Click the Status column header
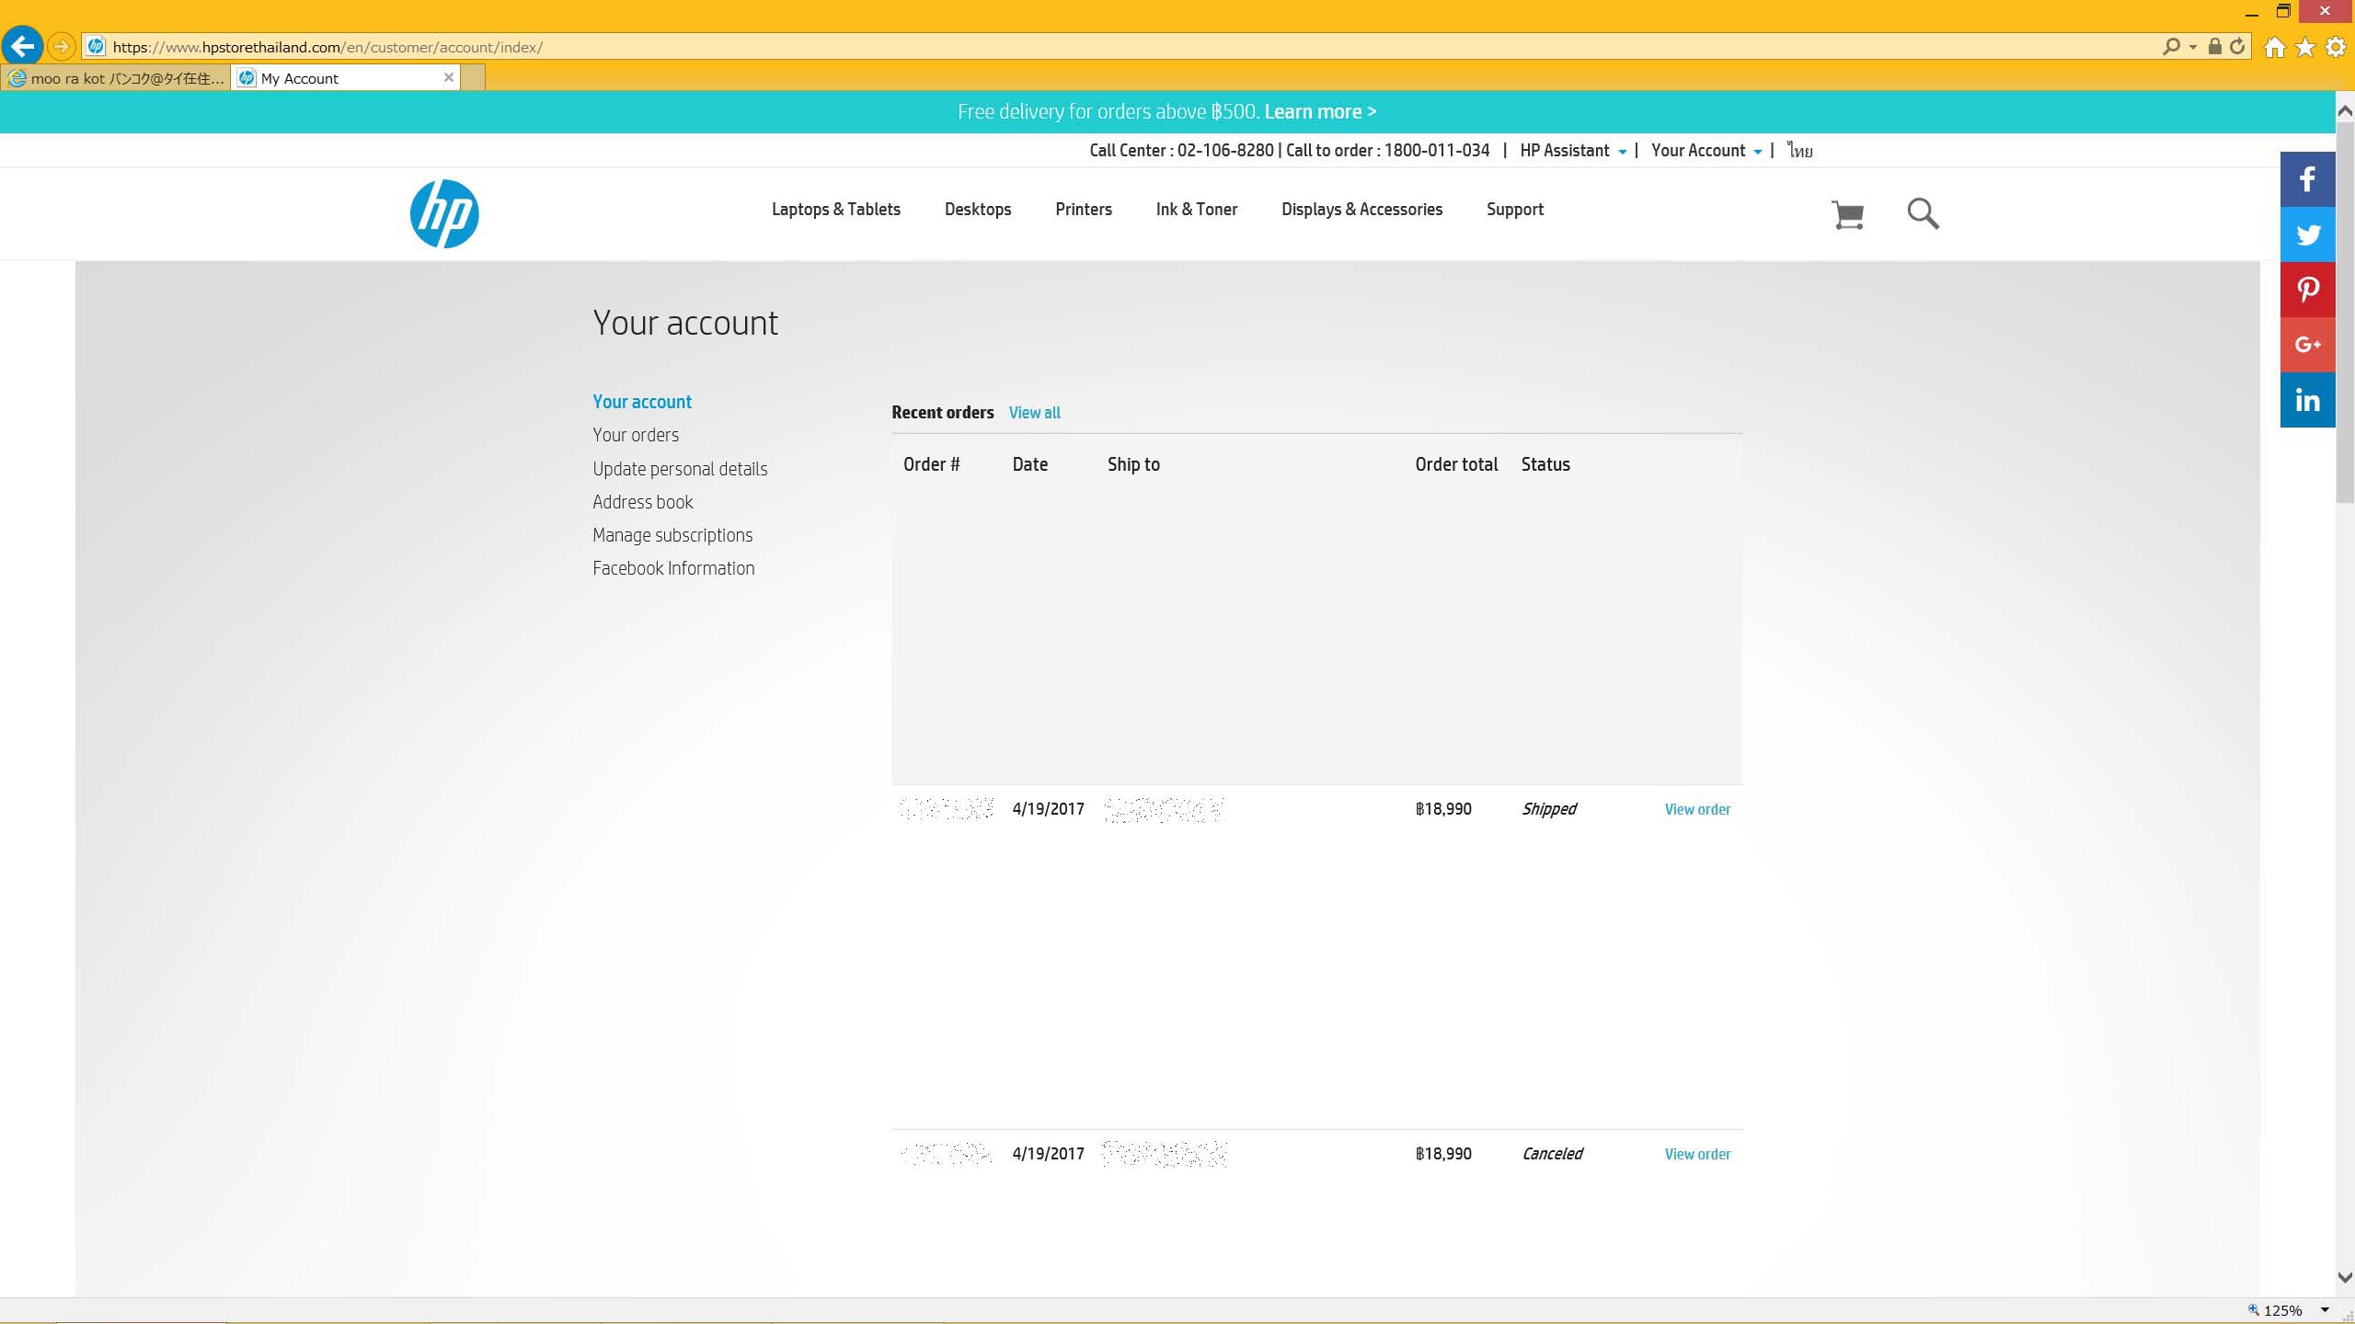The height and width of the screenshot is (1324, 2355). (x=1545, y=464)
